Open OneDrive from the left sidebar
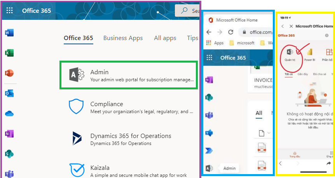The height and width of the screenshot is (178, 335). pyautogui.click(x=9, y=113)
